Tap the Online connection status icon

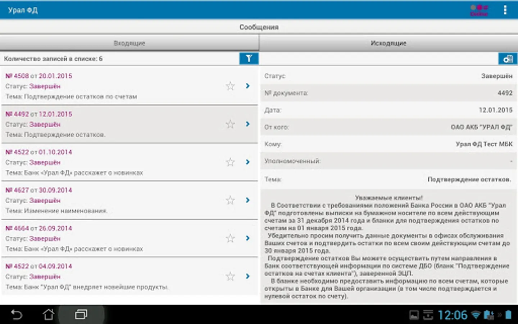click(x=479, y=10)
